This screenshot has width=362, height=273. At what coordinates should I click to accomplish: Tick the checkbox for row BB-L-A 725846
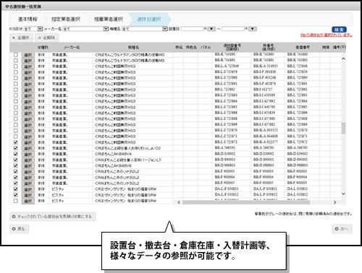pos(16,66)
